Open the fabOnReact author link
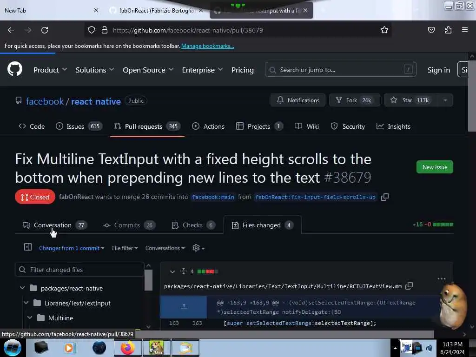This screenshot has height=357, width=476. pos(76,197)
